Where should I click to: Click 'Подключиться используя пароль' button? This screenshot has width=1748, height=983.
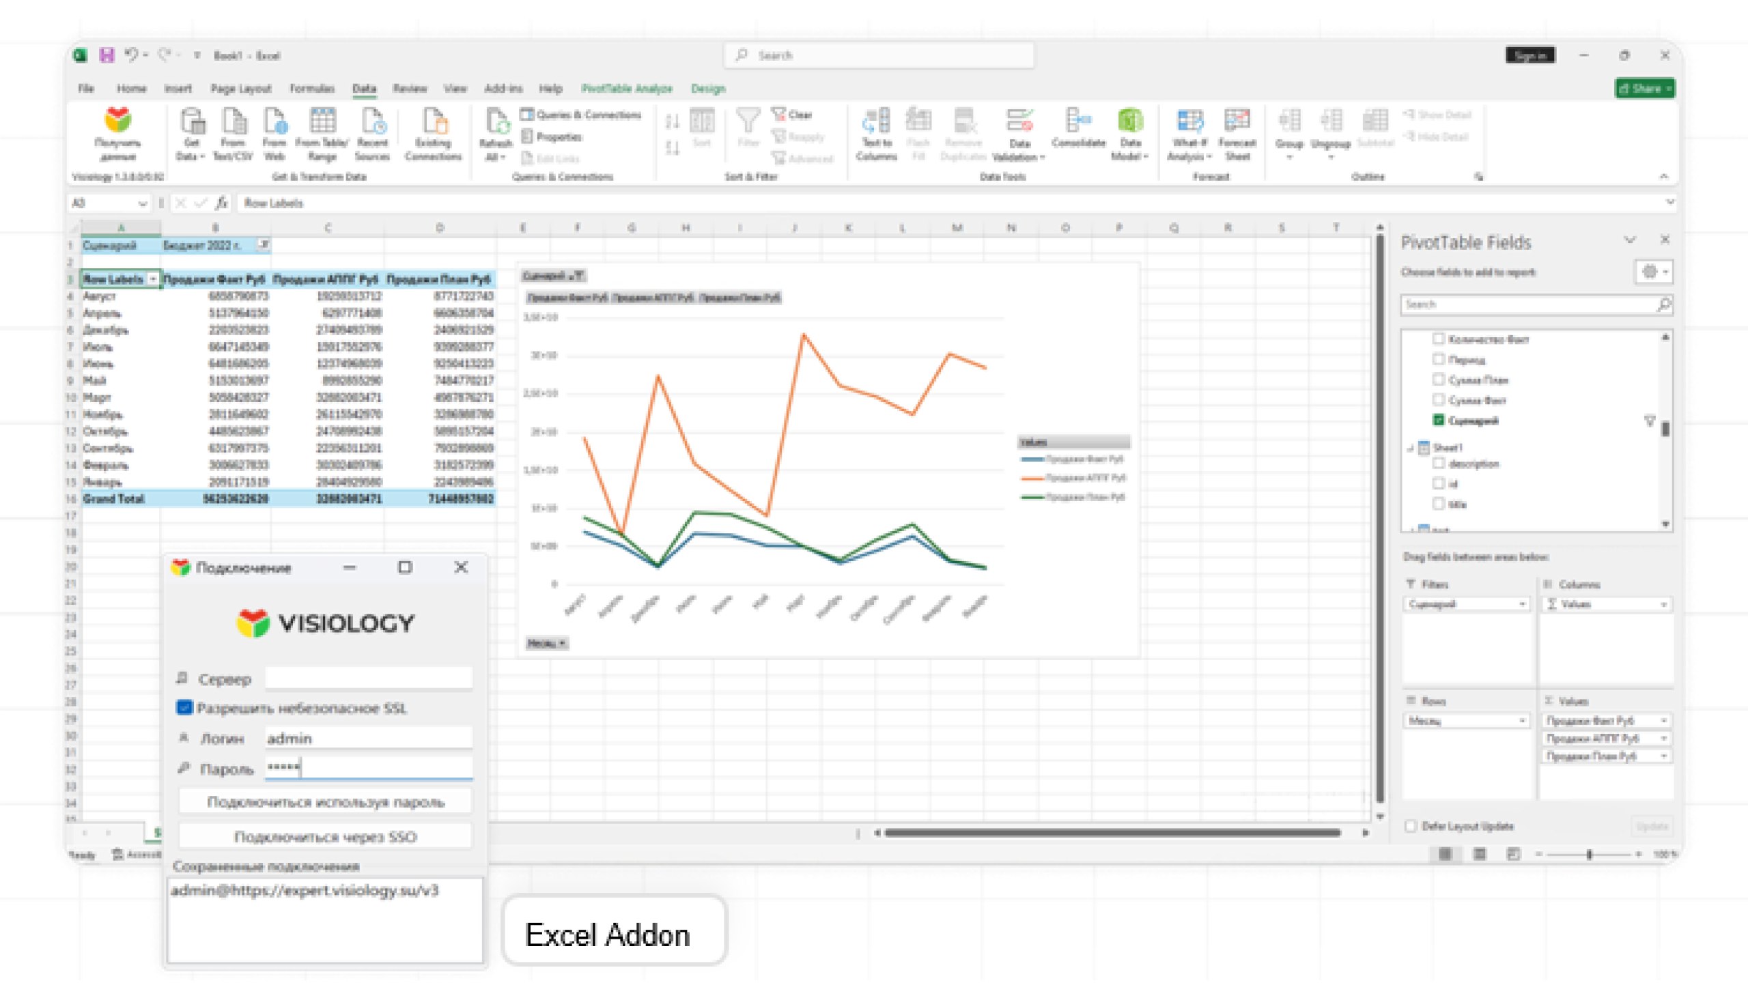click(325, 802)
